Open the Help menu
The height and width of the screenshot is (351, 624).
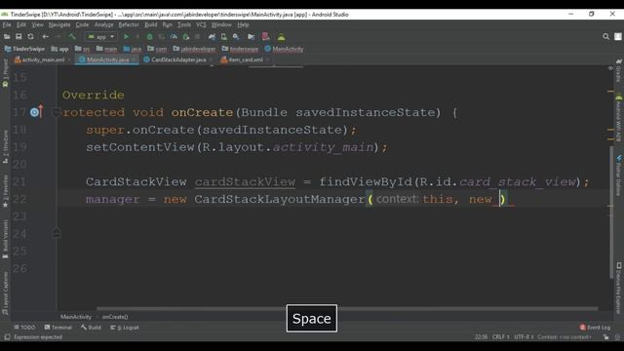pos(243,24)
